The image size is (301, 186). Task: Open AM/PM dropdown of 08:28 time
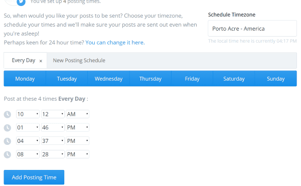(78, 154)
